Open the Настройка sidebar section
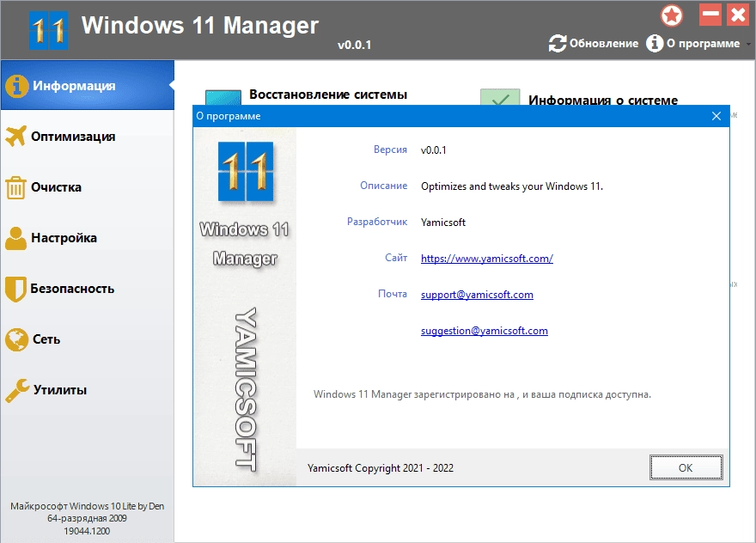 (x=88, y=238)
